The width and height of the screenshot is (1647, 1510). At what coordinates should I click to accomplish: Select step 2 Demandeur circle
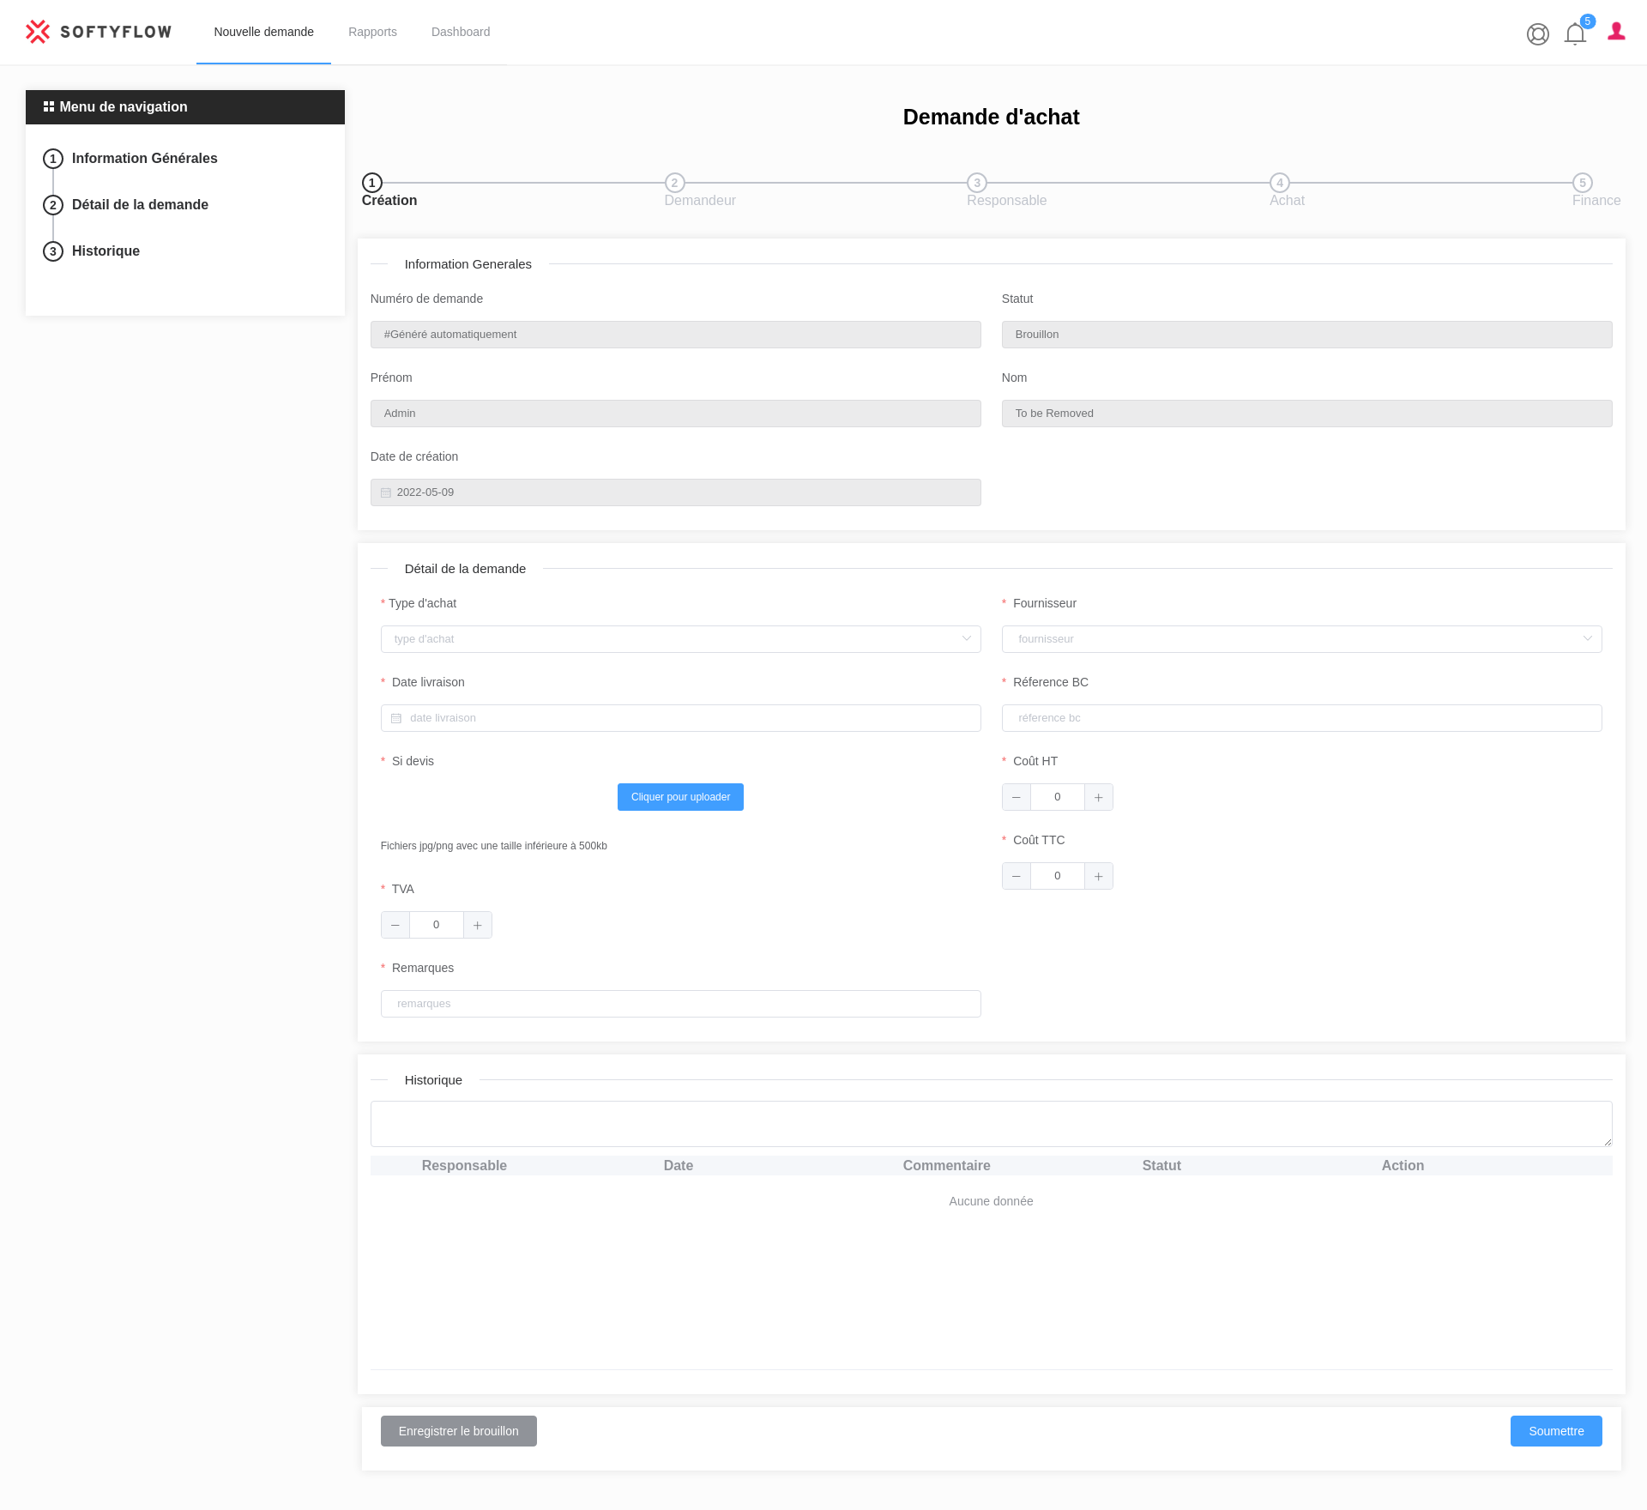click(x=674, y=183)
